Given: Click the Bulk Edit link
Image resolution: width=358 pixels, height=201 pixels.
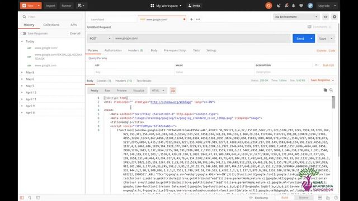Looking at the screenshot, I should [328, 65].
